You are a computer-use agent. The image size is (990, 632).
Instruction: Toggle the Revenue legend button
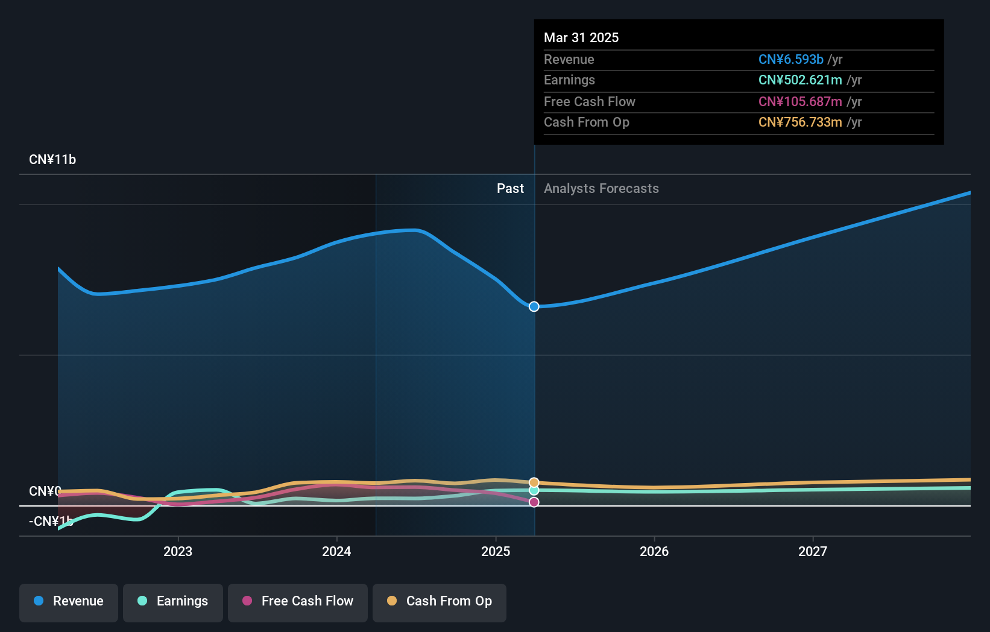[x=69, y=602]
